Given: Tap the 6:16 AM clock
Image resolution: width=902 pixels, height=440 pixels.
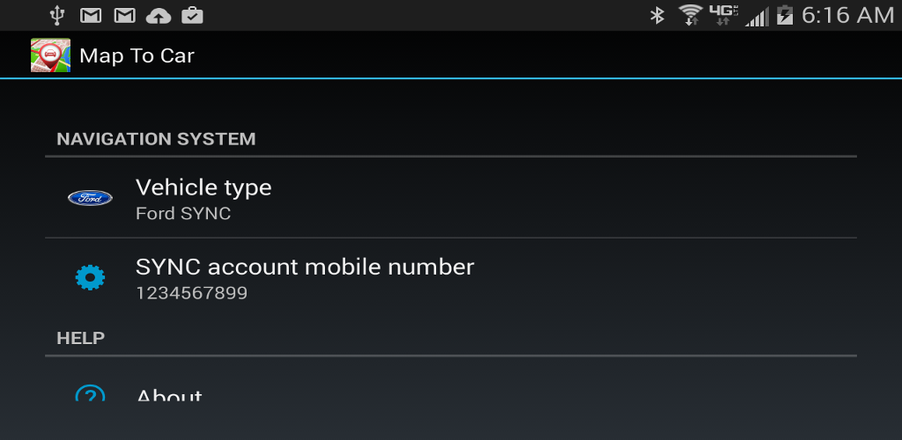Looking at the screenshot, I should point(848,16).
